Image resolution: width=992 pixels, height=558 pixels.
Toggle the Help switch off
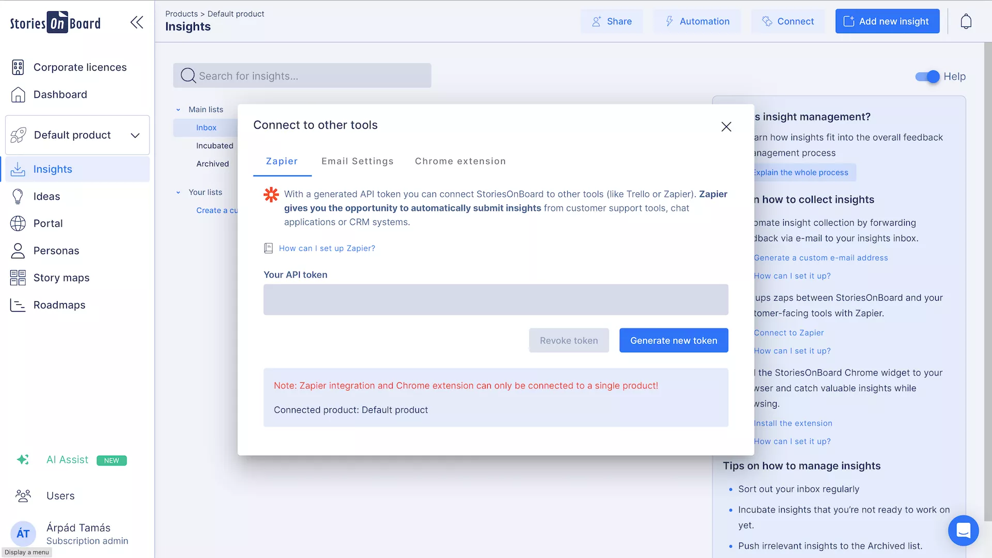[927, 76]
